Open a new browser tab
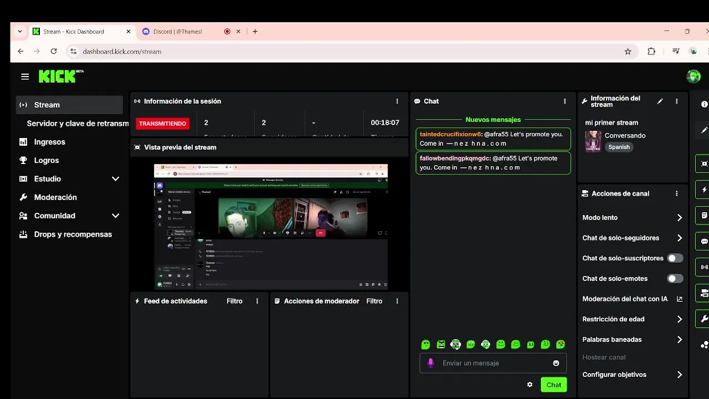This screenshot has width=709, height=399. tap(255, 32)
